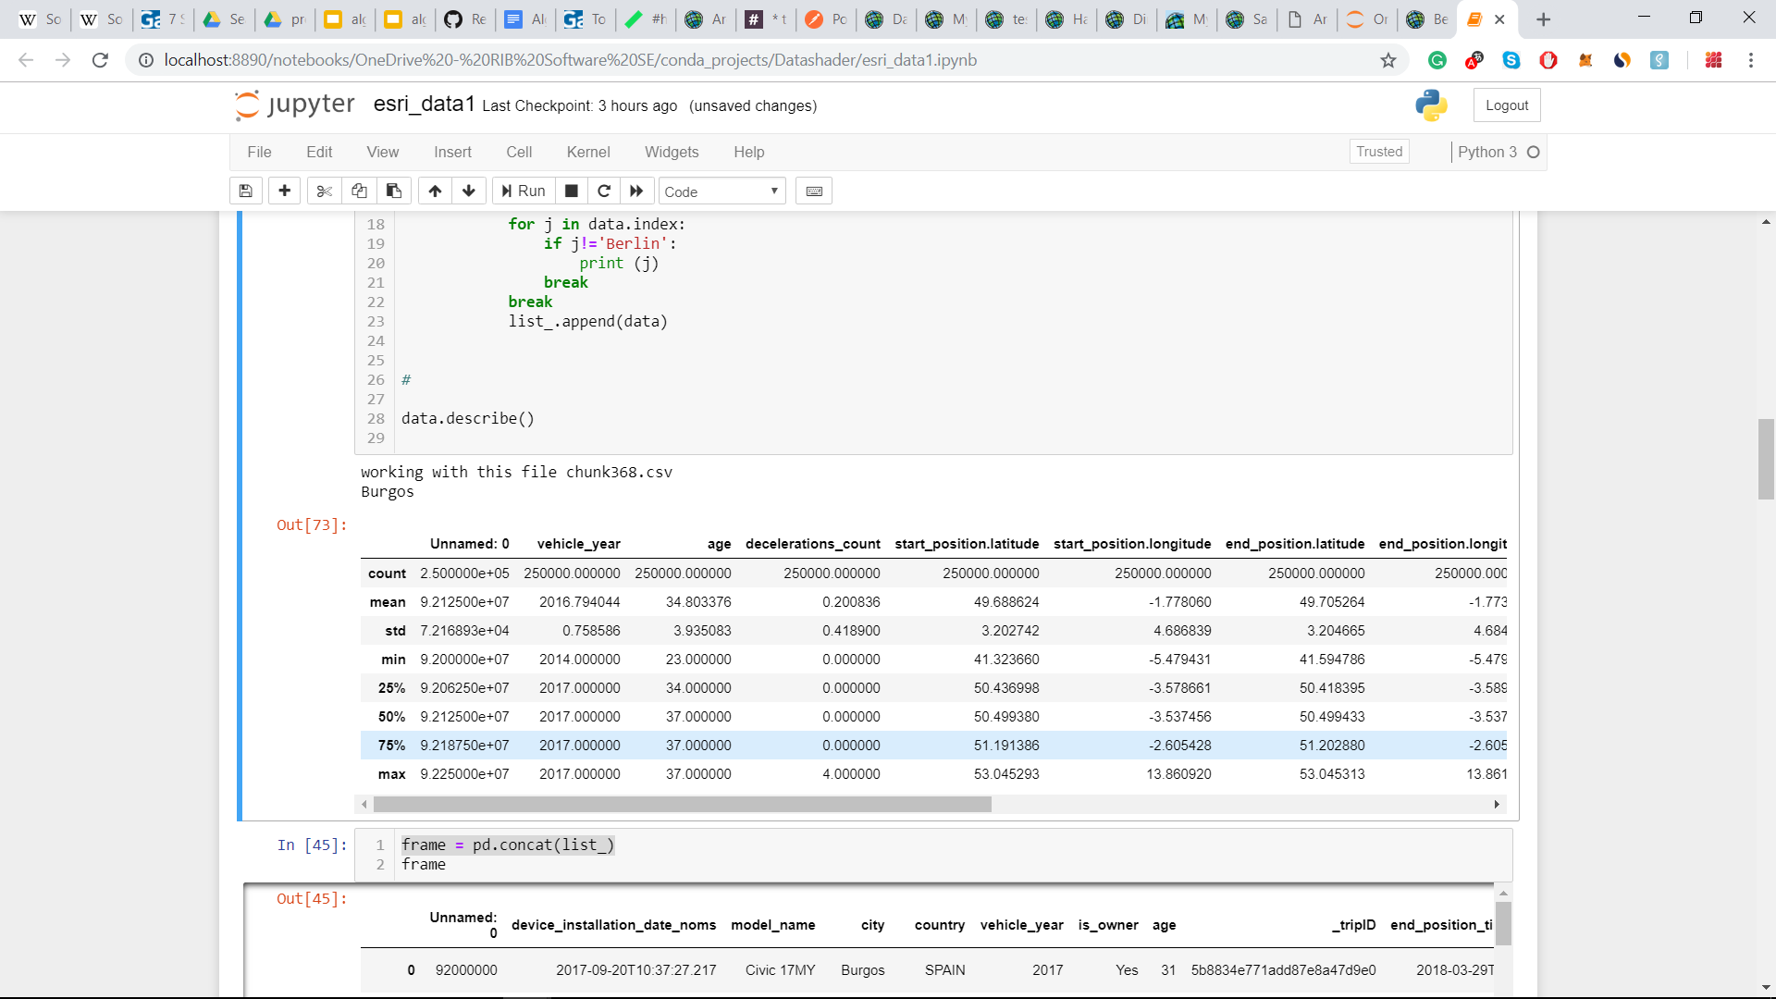Image resolution: width=1776 pixels, height=999 pixels.
Task: Open the Widgets menu
Action: 672,152
